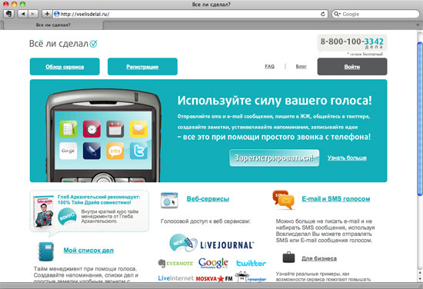Click the new tab plus at tab bar end
Screen dimensions: 423x289
[418, 25]
